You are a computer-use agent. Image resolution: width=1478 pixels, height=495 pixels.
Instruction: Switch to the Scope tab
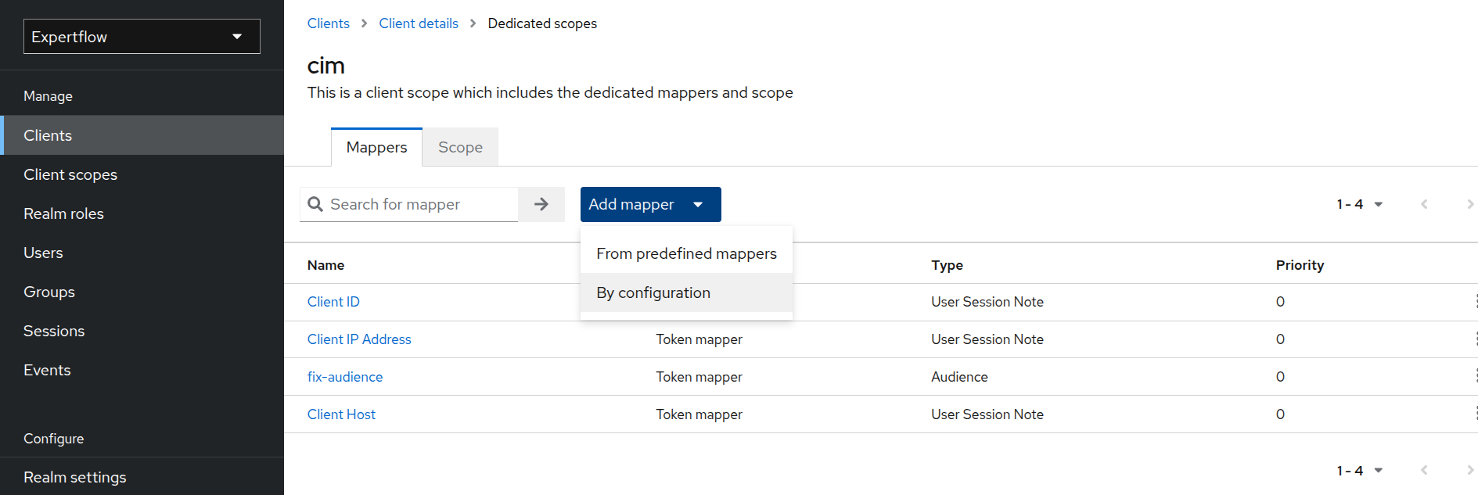(460, 147)
